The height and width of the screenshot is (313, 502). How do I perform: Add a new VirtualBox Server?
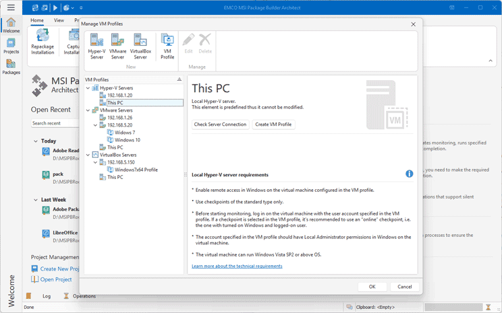(141, 46)
